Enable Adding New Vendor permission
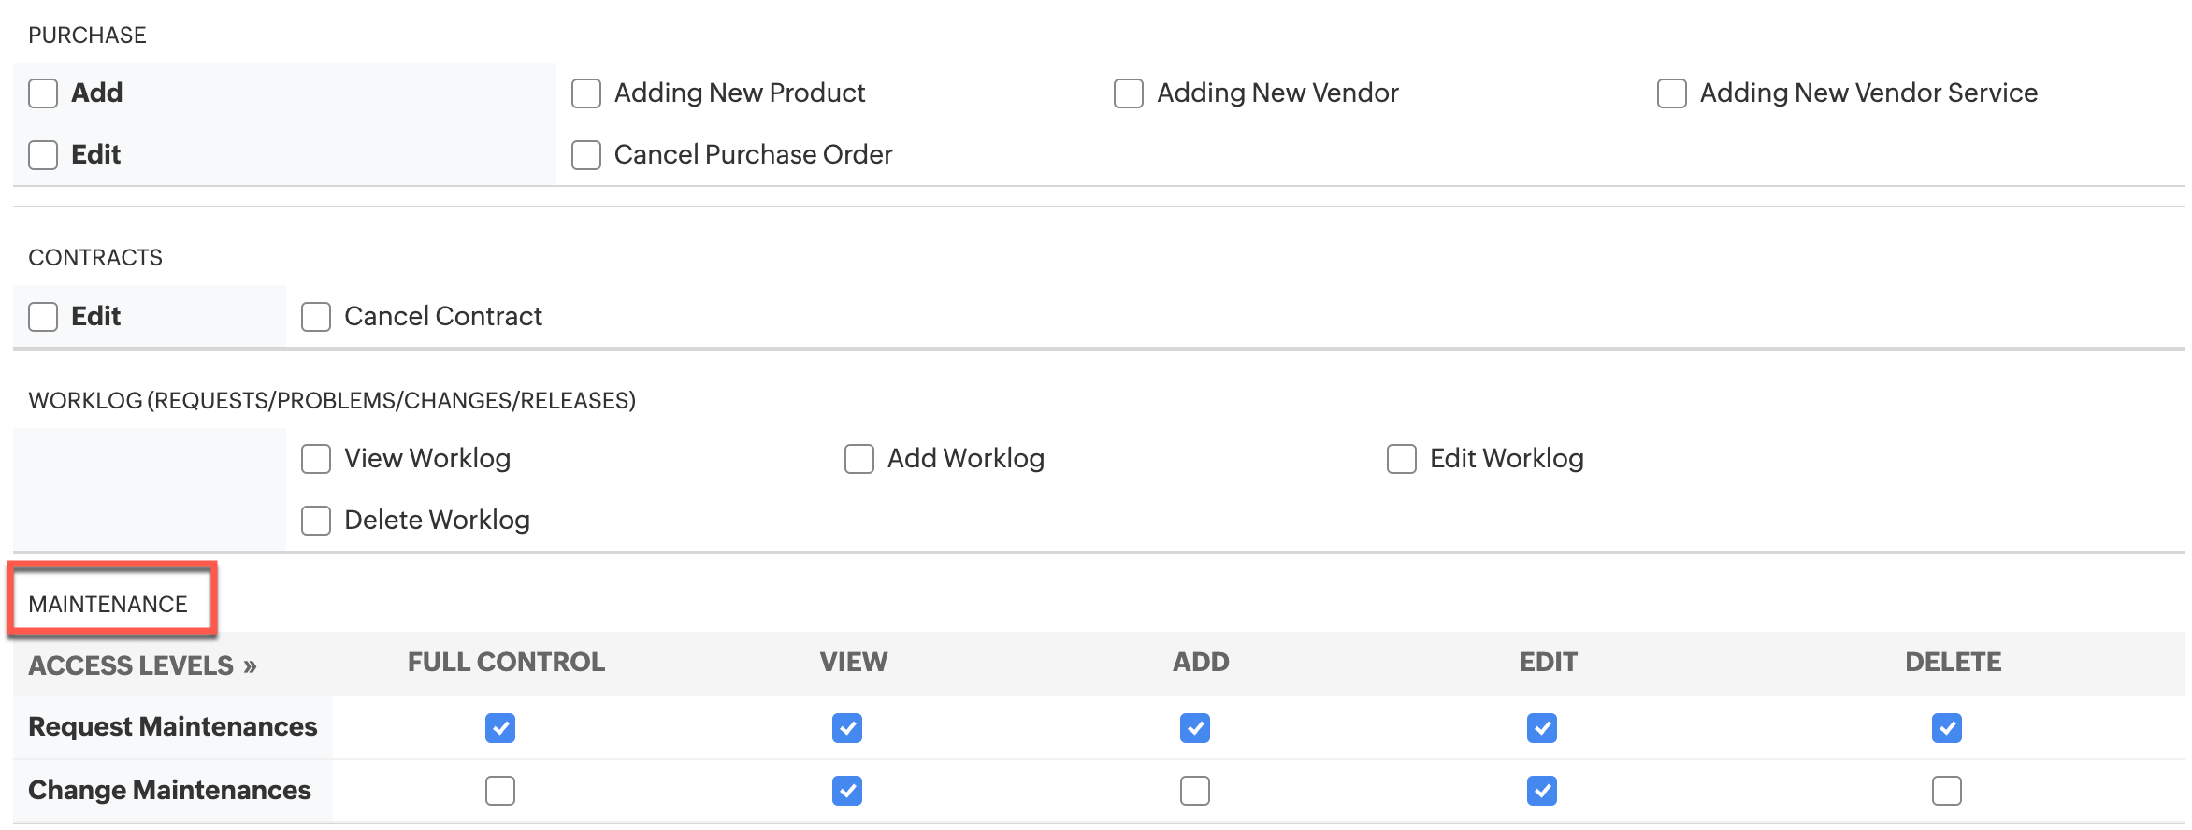 1129,93
